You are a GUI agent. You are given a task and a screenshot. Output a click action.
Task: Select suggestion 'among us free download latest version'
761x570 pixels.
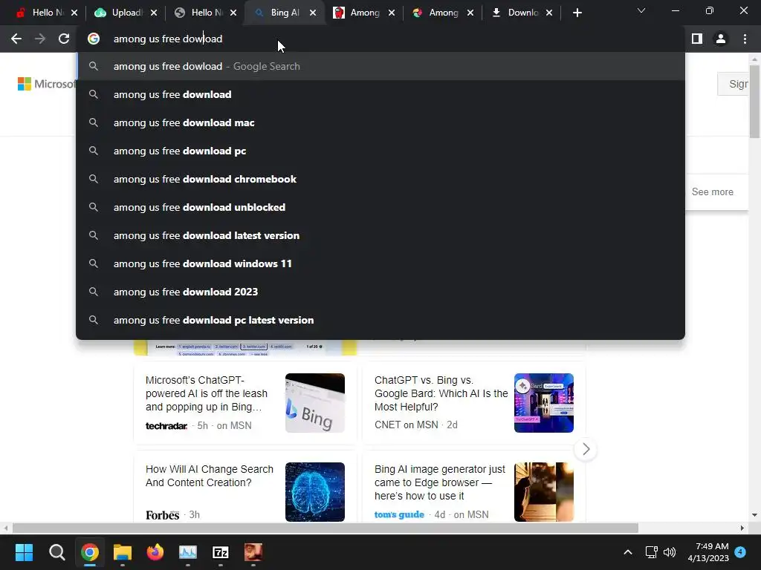click(x=380, y=235)
